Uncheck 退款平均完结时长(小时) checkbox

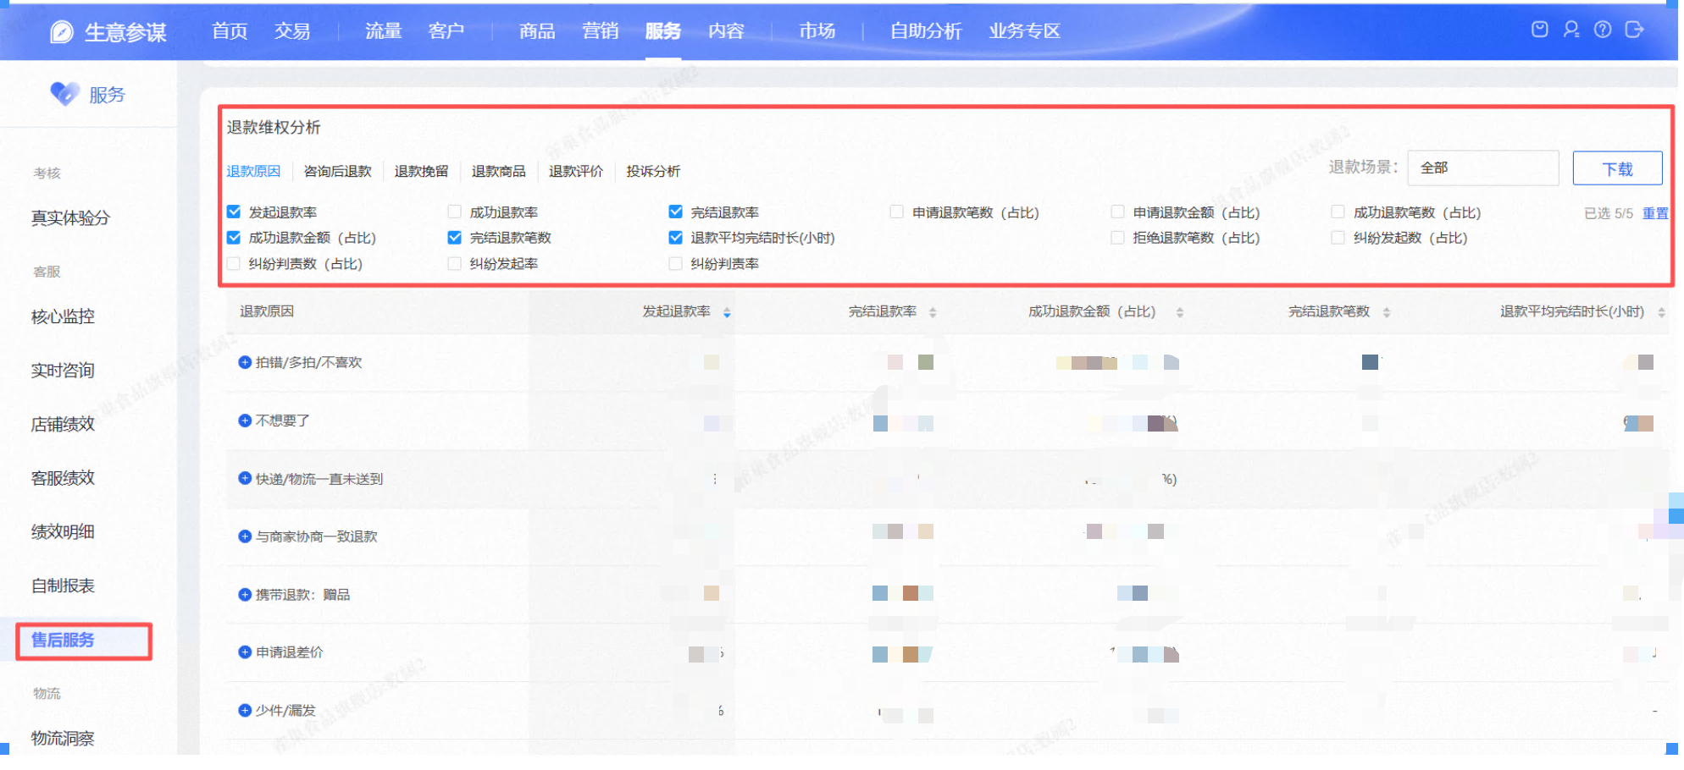[x=675, y=238]
